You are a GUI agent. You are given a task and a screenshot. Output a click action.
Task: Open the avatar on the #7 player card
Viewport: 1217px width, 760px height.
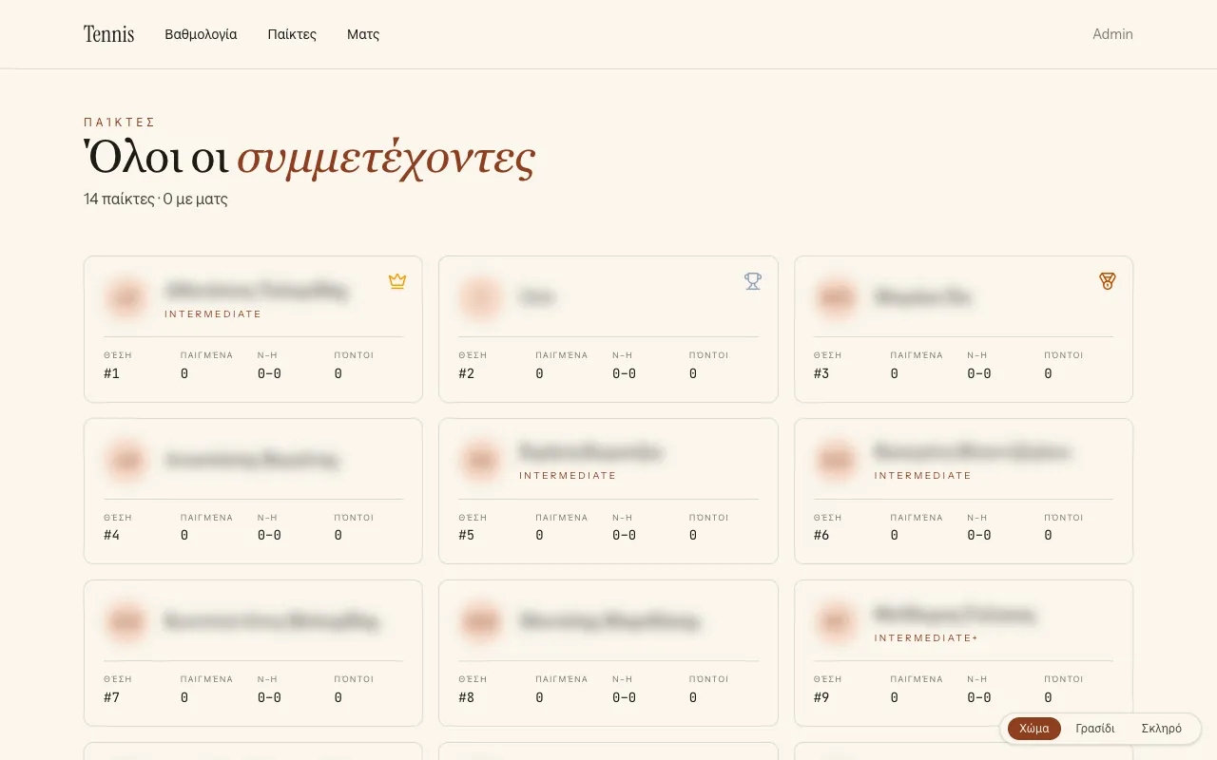pyautogui.click(x=126, y=622)
